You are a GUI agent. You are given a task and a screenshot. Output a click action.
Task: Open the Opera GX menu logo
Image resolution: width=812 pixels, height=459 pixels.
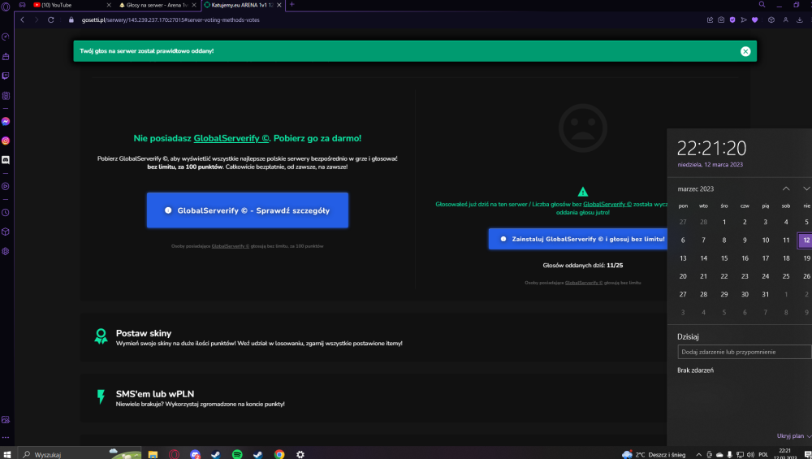click(6, 6)
